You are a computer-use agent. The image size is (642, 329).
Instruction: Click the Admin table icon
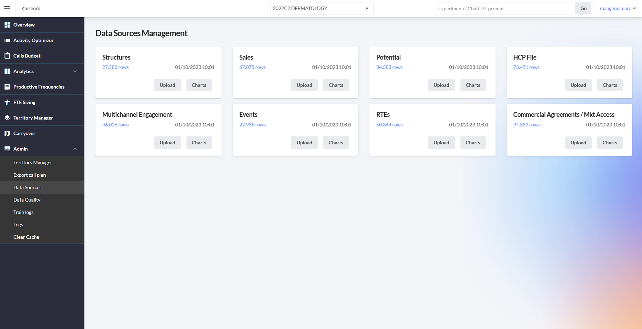click(x=7, y=149)
